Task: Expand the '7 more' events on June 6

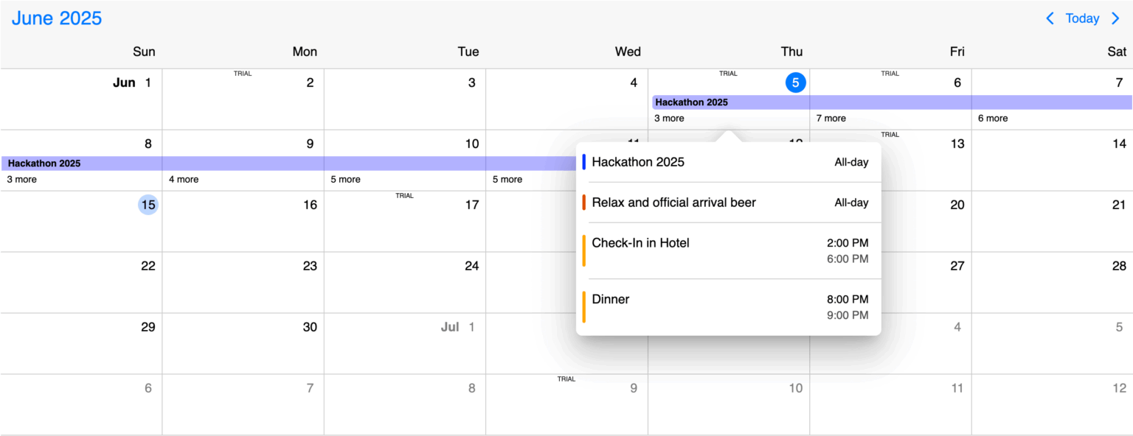Action: click(x=829, y=118)
